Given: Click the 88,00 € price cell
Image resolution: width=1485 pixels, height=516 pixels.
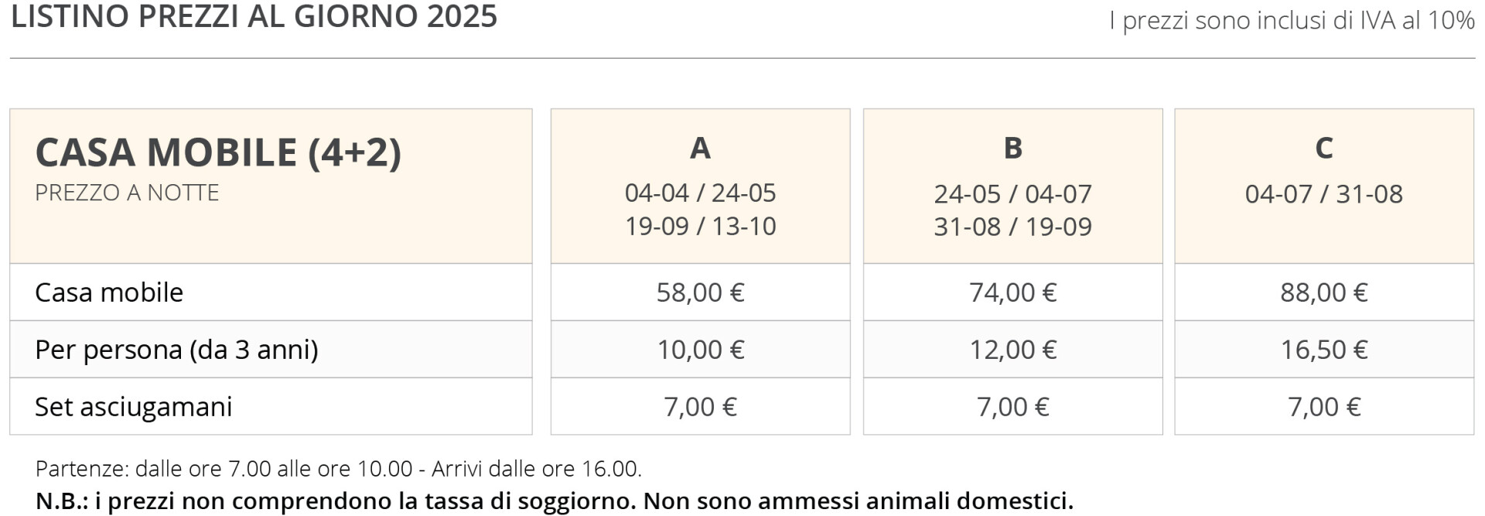Looking at the screenshot, I should coord(1324,292).
